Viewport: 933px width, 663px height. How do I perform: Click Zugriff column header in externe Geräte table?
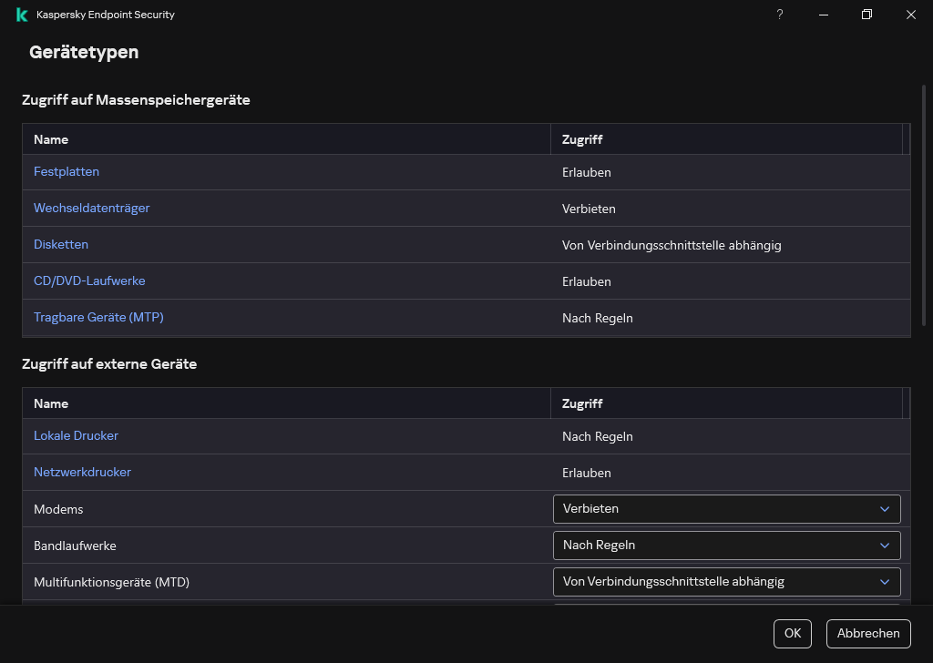click(582, 403)
